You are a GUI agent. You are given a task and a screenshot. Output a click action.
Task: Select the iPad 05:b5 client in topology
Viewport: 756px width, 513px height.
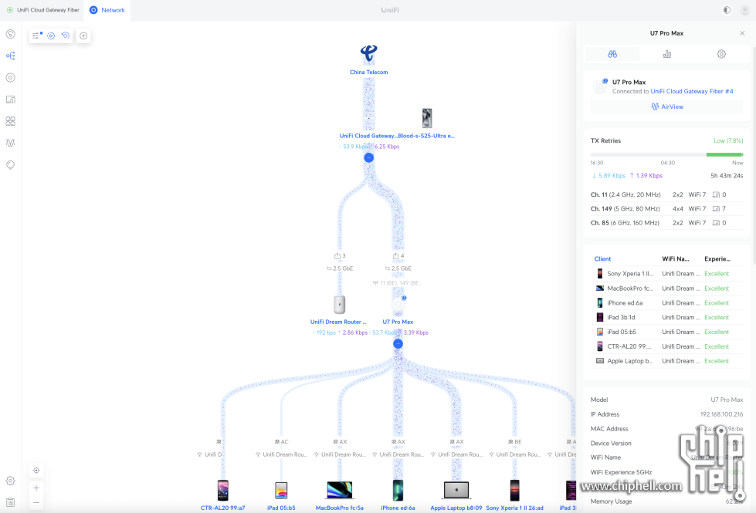click(281, 491)
